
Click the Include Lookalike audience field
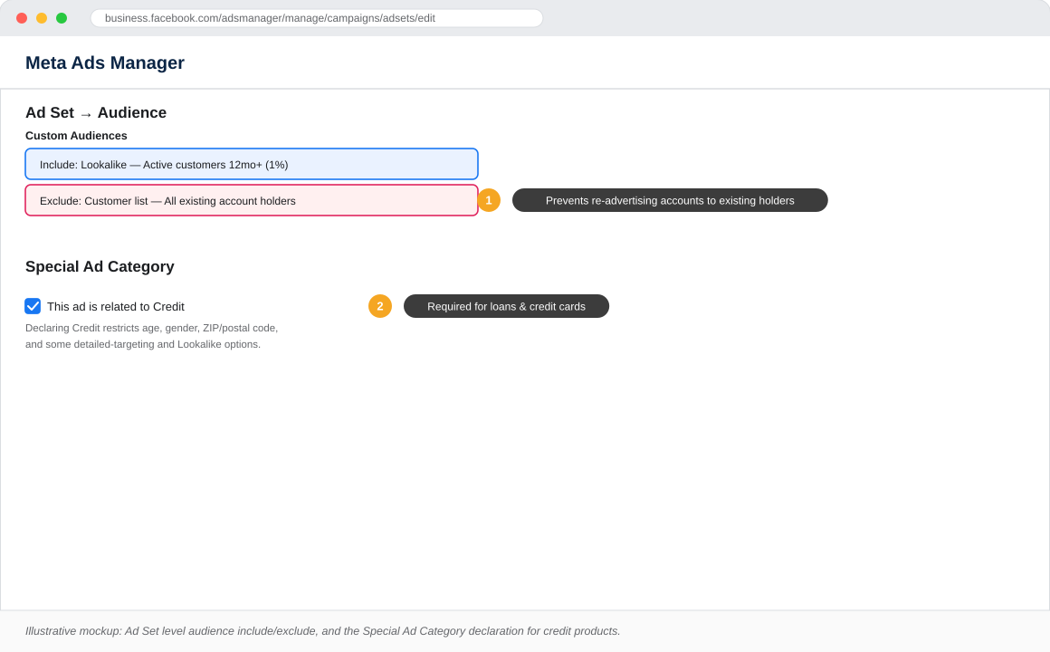(252, 164)
